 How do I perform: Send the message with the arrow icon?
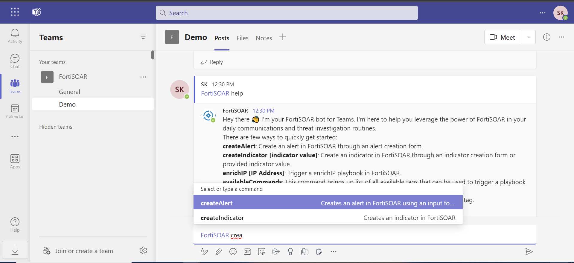(529, 252)
